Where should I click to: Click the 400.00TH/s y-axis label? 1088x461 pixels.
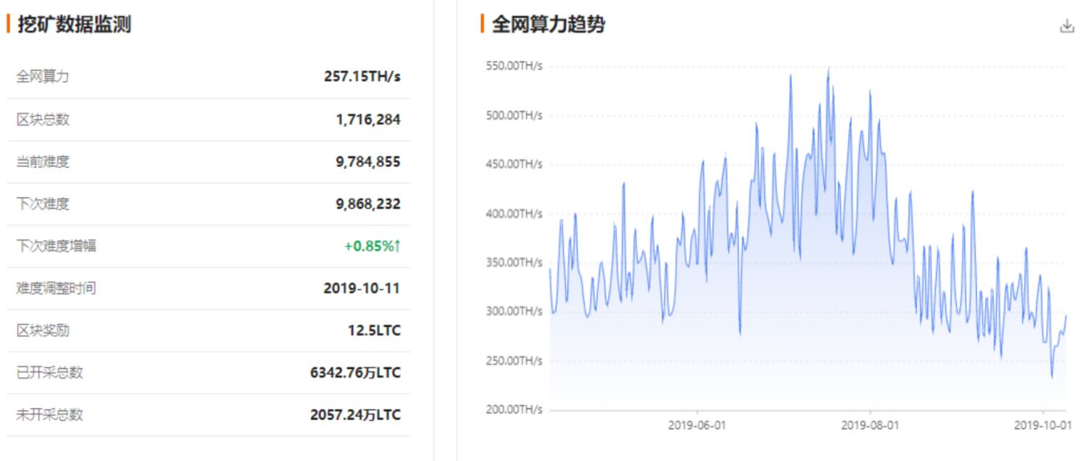pyautogui.click(x=514, y=214)
